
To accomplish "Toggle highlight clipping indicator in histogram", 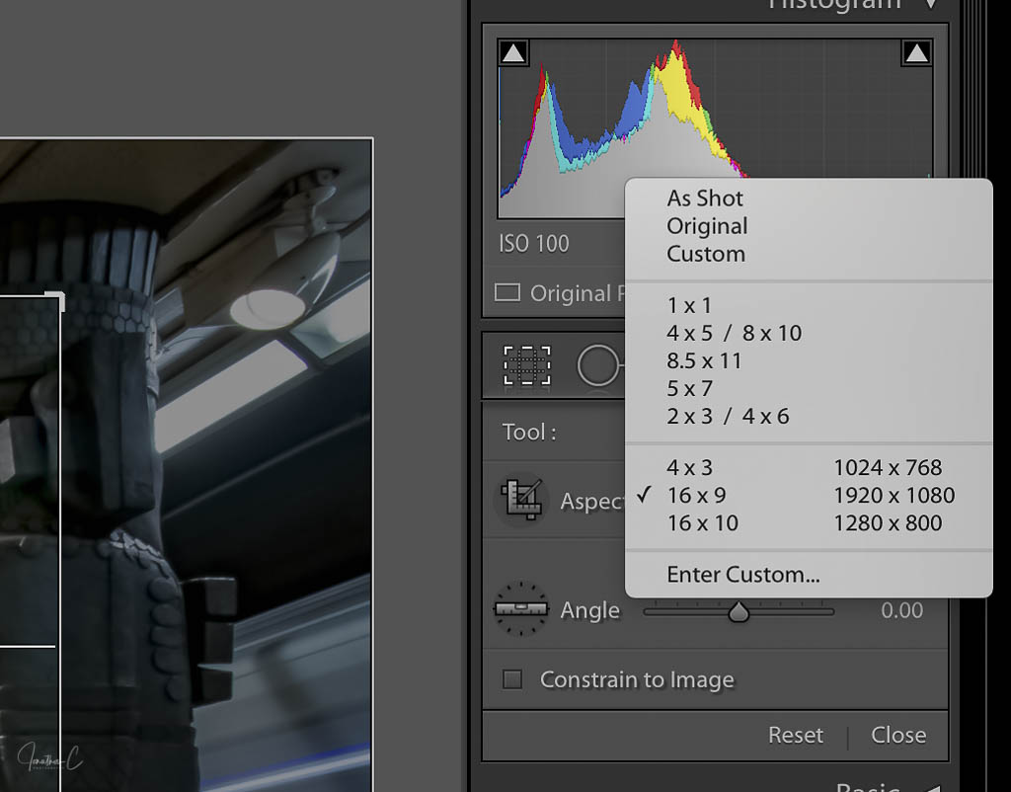I will pos(917,53).
